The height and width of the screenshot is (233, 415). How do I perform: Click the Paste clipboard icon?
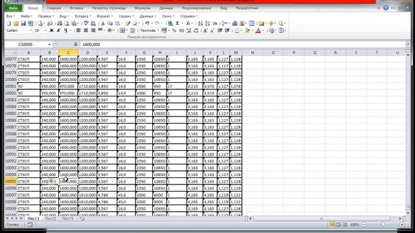click(x=117, y=23)
